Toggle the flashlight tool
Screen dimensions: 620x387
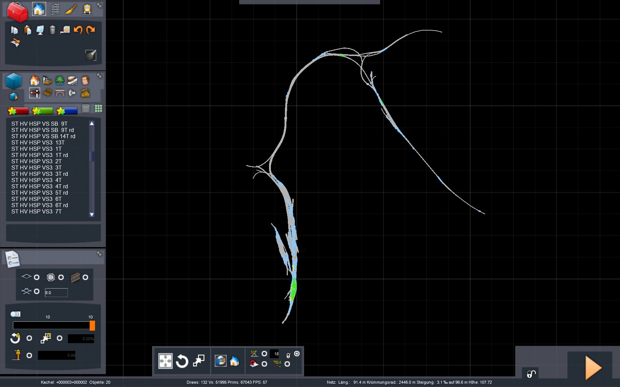tap(91, 55)
